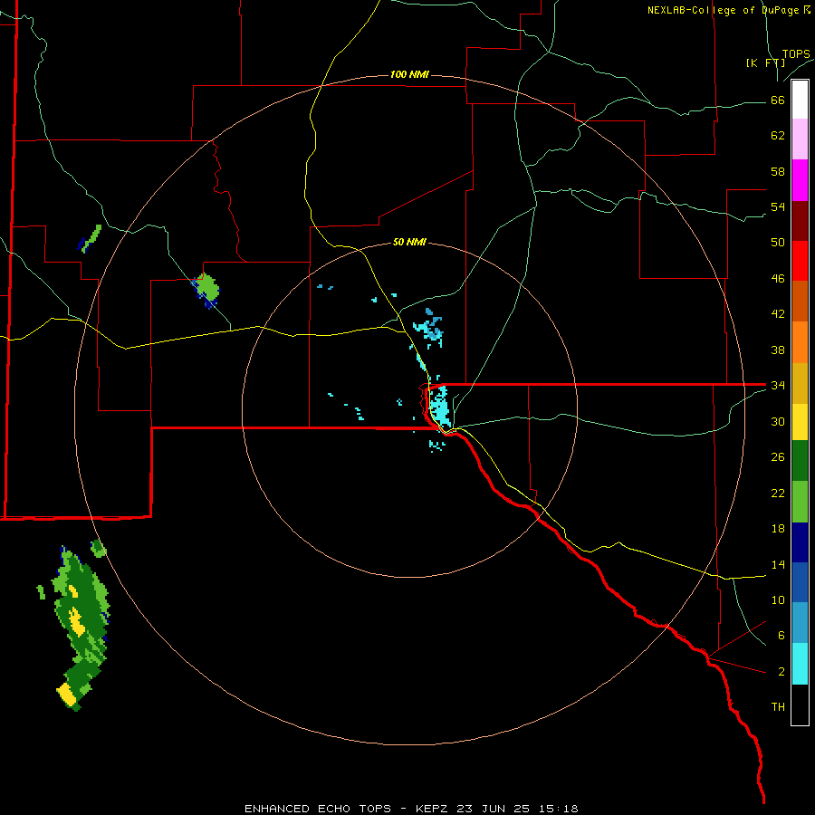The height and width of the screenshot is (815, 815).
Task: Click the gold mustard legend swatch
Action: coord(800,383)
